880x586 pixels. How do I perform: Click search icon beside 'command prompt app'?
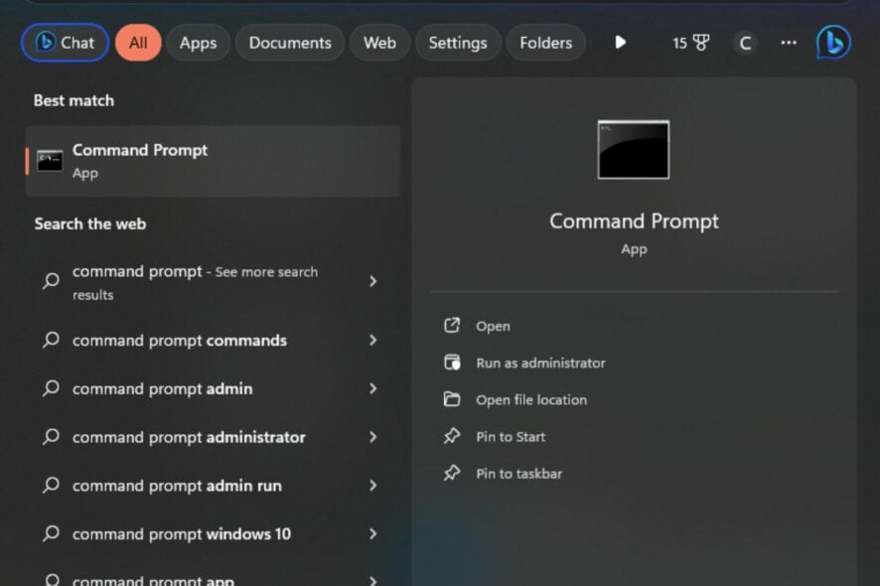51,579
